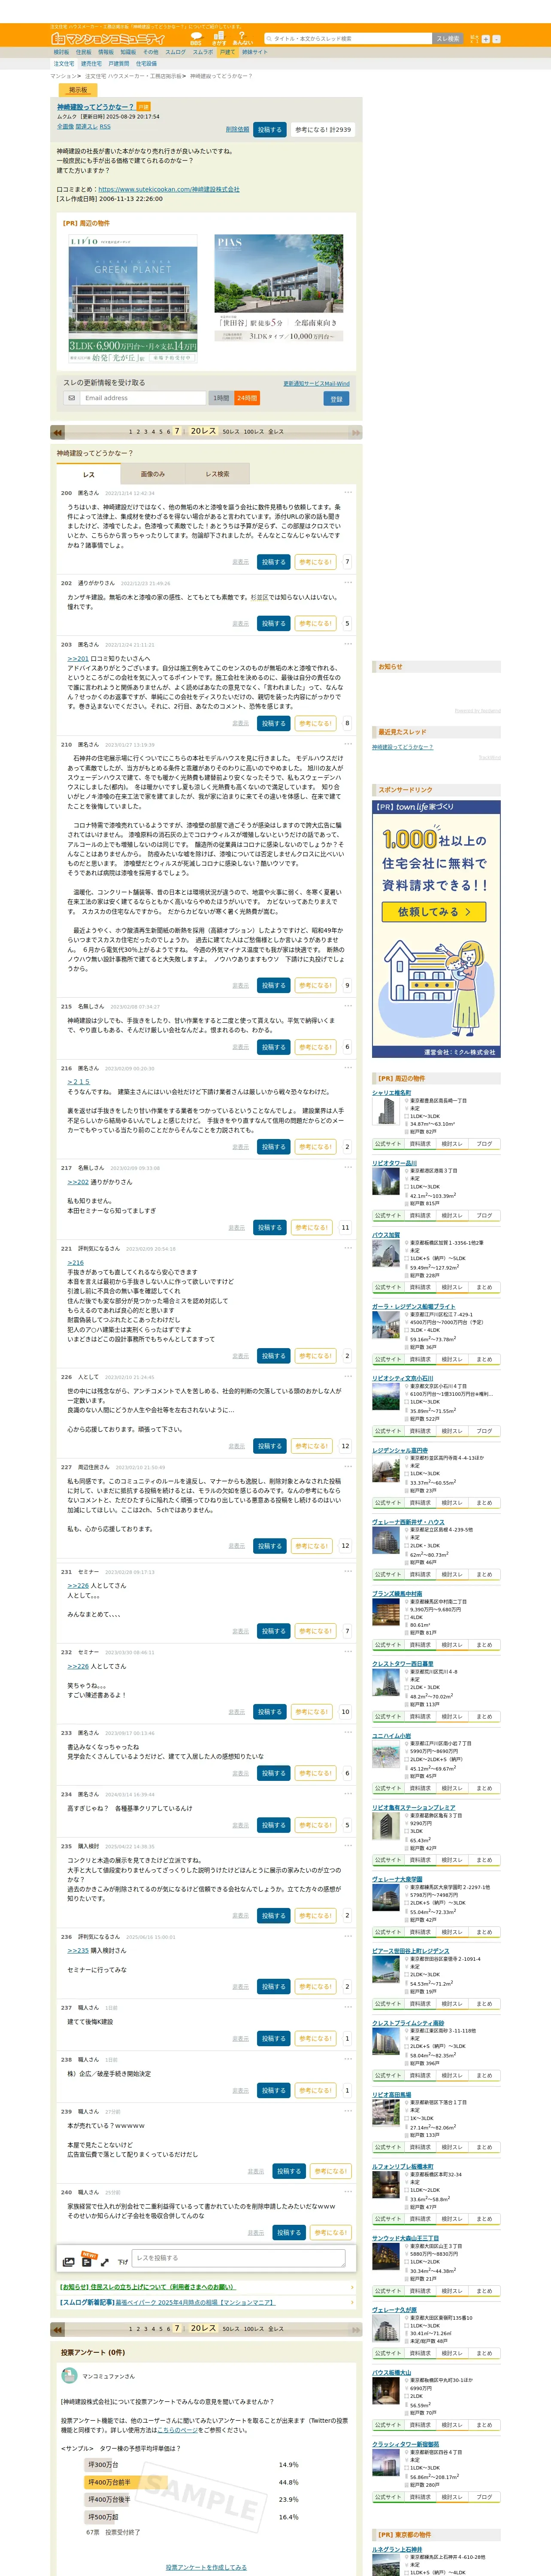Screen dimensions: 551x2576
Task: Open the … menu on post 215
Action: tap(348, 1006)
